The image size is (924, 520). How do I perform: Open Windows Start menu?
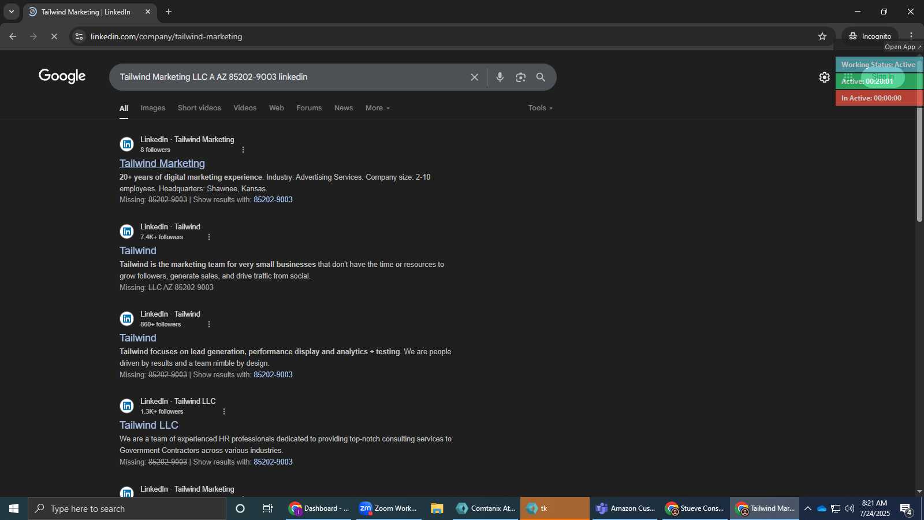point(14,508)
